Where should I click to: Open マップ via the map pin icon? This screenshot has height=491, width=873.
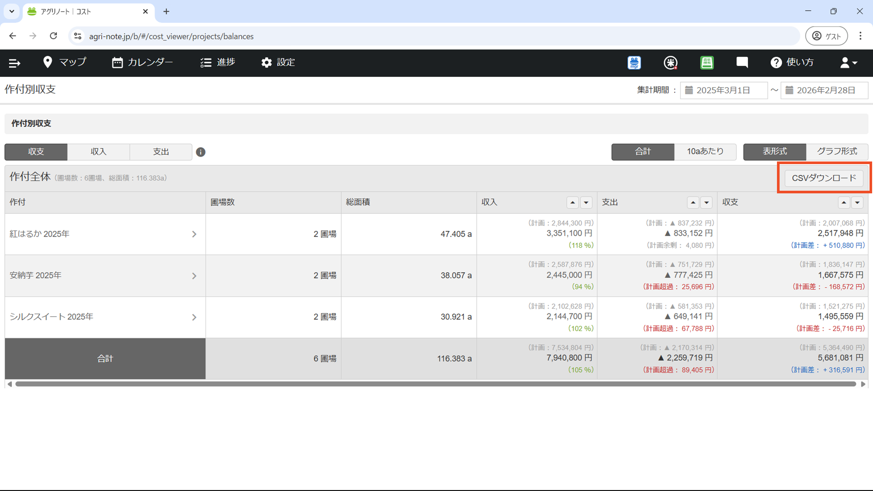point(48,62)
